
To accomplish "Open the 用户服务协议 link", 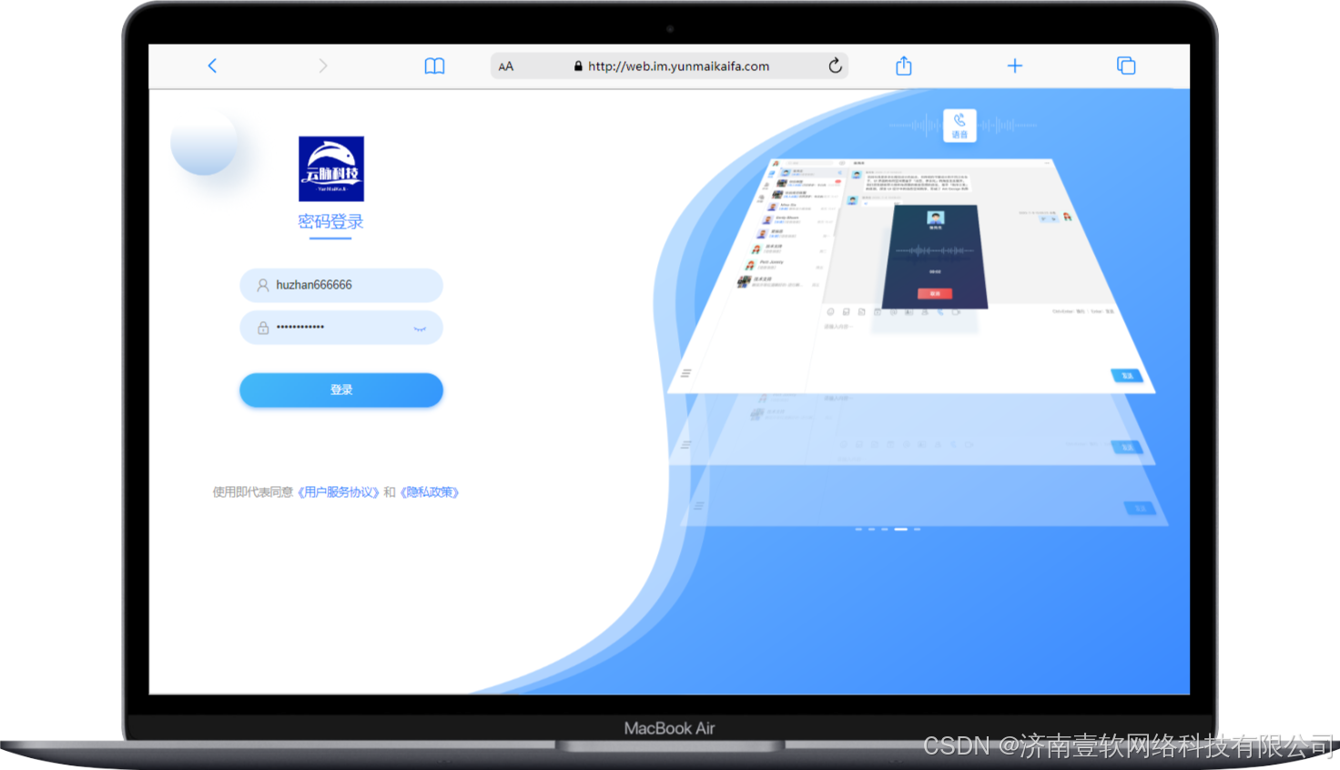I will point(338,492).
